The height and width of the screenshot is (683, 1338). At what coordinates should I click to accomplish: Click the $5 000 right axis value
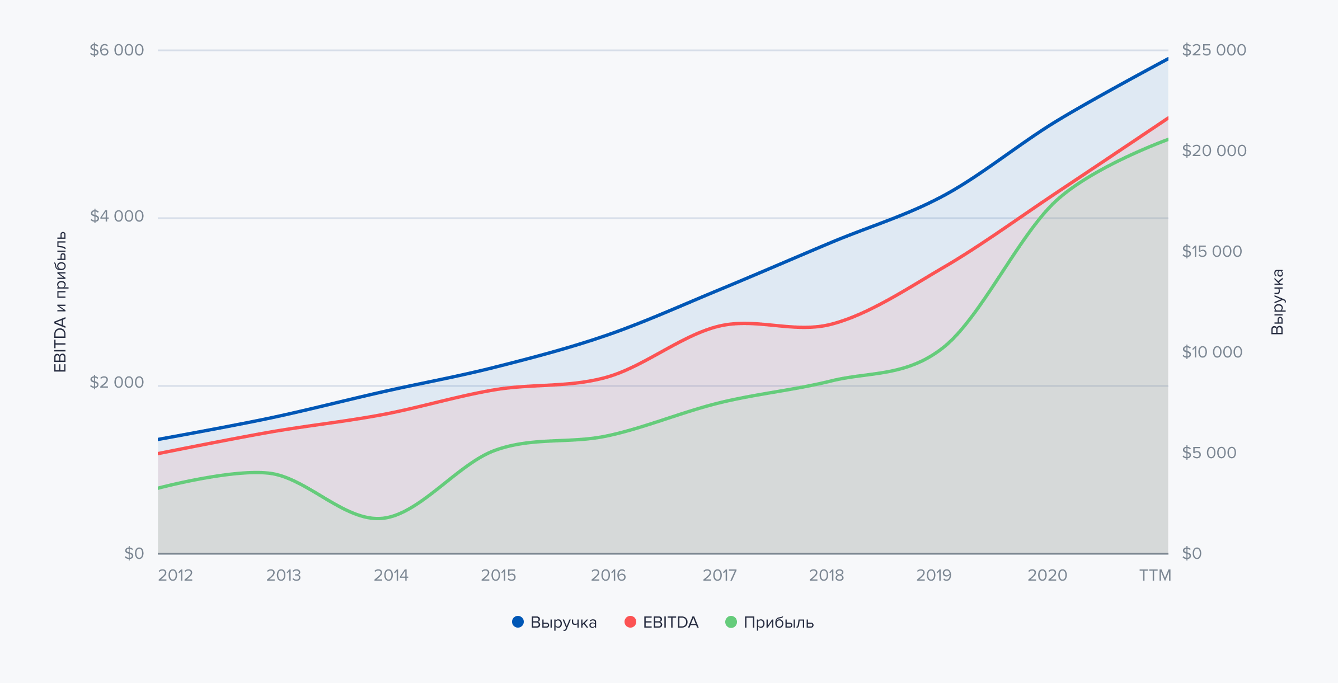click(x=1209, y=453)
